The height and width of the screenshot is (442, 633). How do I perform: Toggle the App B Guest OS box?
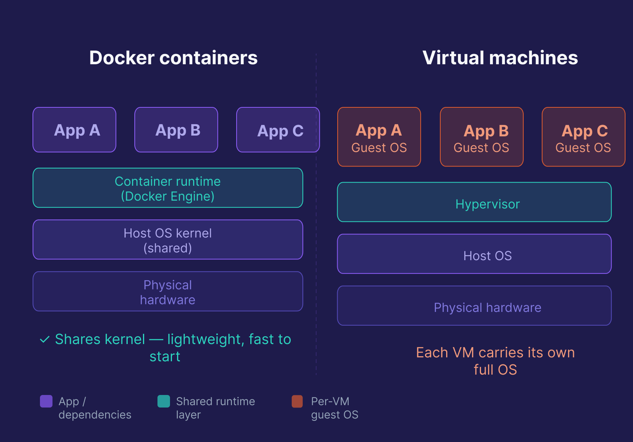[x=481, y=136]
